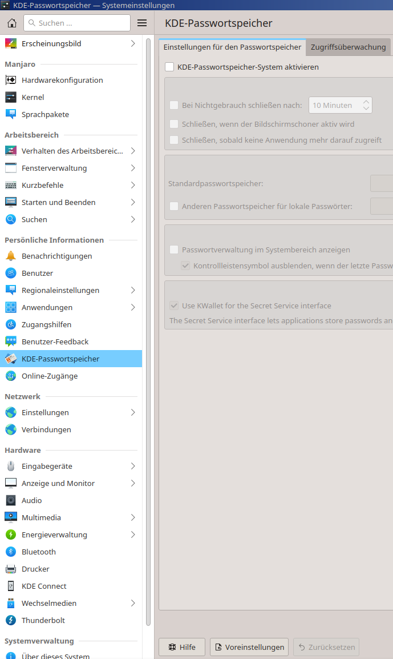Check Passwortverwaltung im Systembereich anzeigen
The width and height of the screenshot is (393, 659).
(x=174, y=250)
